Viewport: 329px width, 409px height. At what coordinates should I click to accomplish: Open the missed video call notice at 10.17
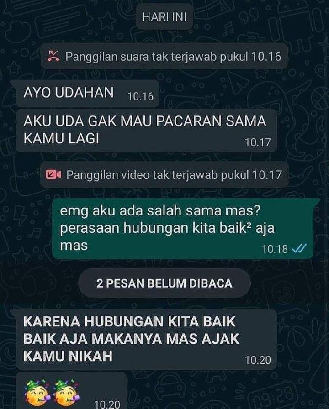[x=164, y=174]
